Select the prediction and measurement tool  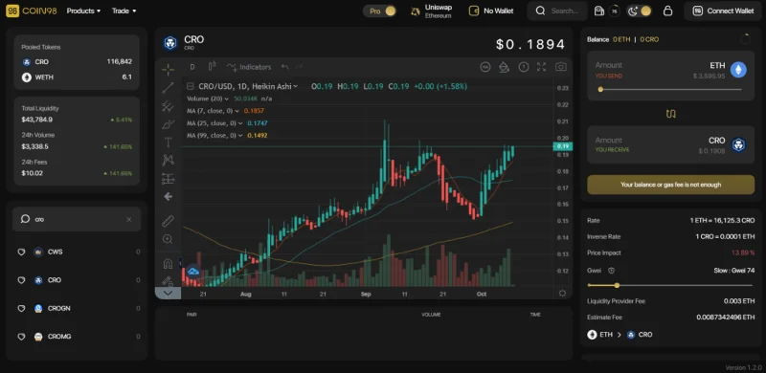[169, 178]
